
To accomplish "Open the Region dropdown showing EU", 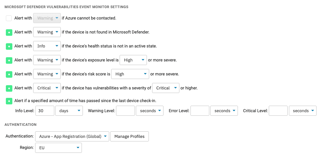I will (58, 148).
